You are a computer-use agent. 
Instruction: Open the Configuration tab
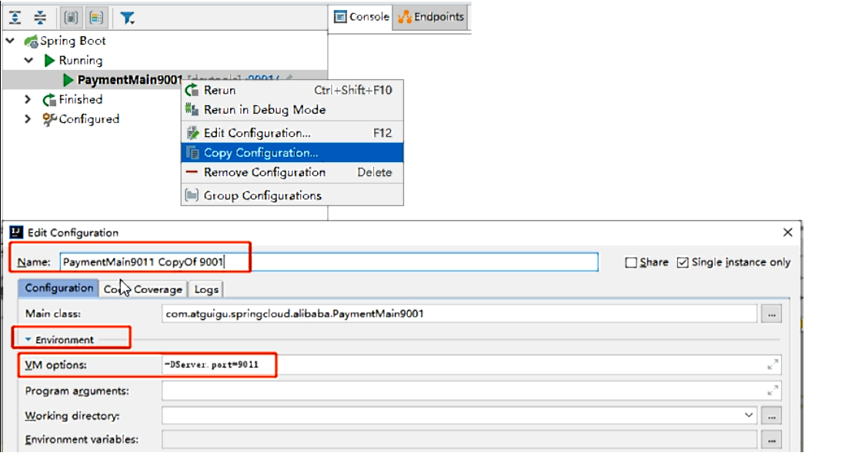[x=58, y=288]
